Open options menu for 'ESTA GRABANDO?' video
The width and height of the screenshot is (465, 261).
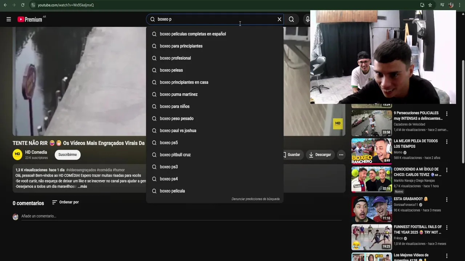[447, 200]
